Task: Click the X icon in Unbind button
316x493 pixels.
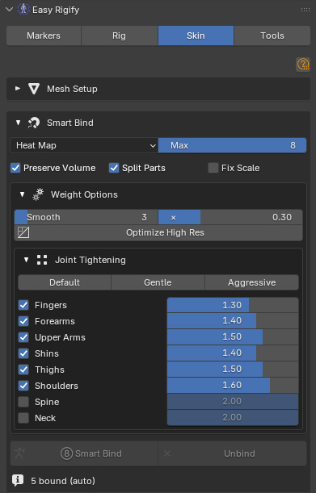Action: (167, 453)
